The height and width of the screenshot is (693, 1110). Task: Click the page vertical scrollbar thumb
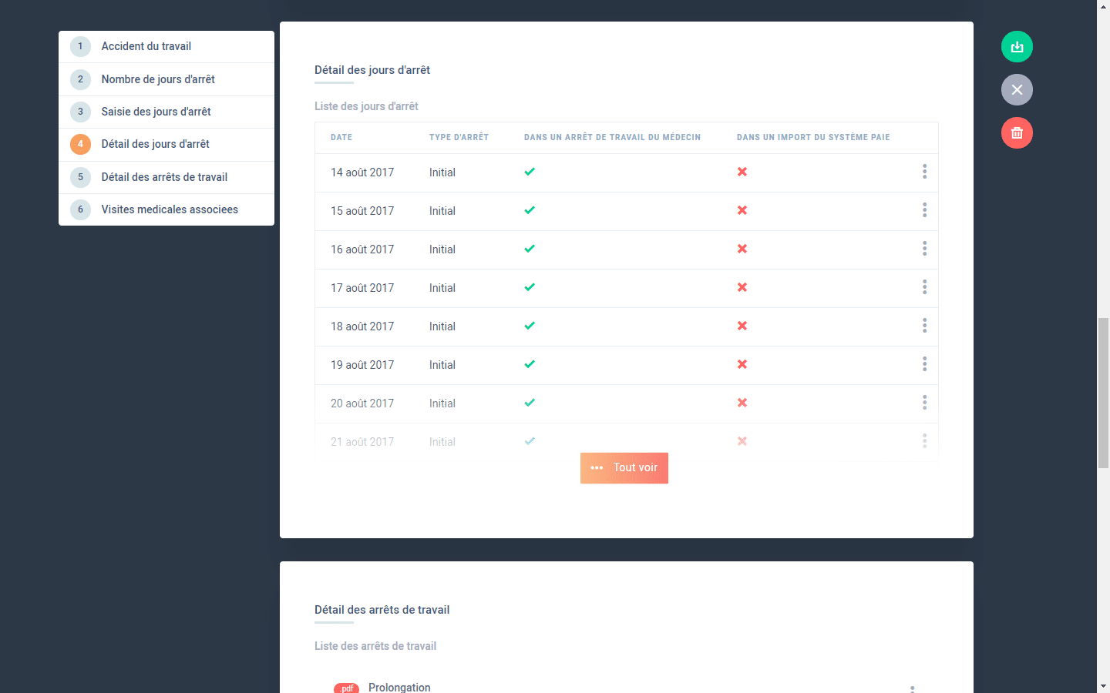point(1104,393)
